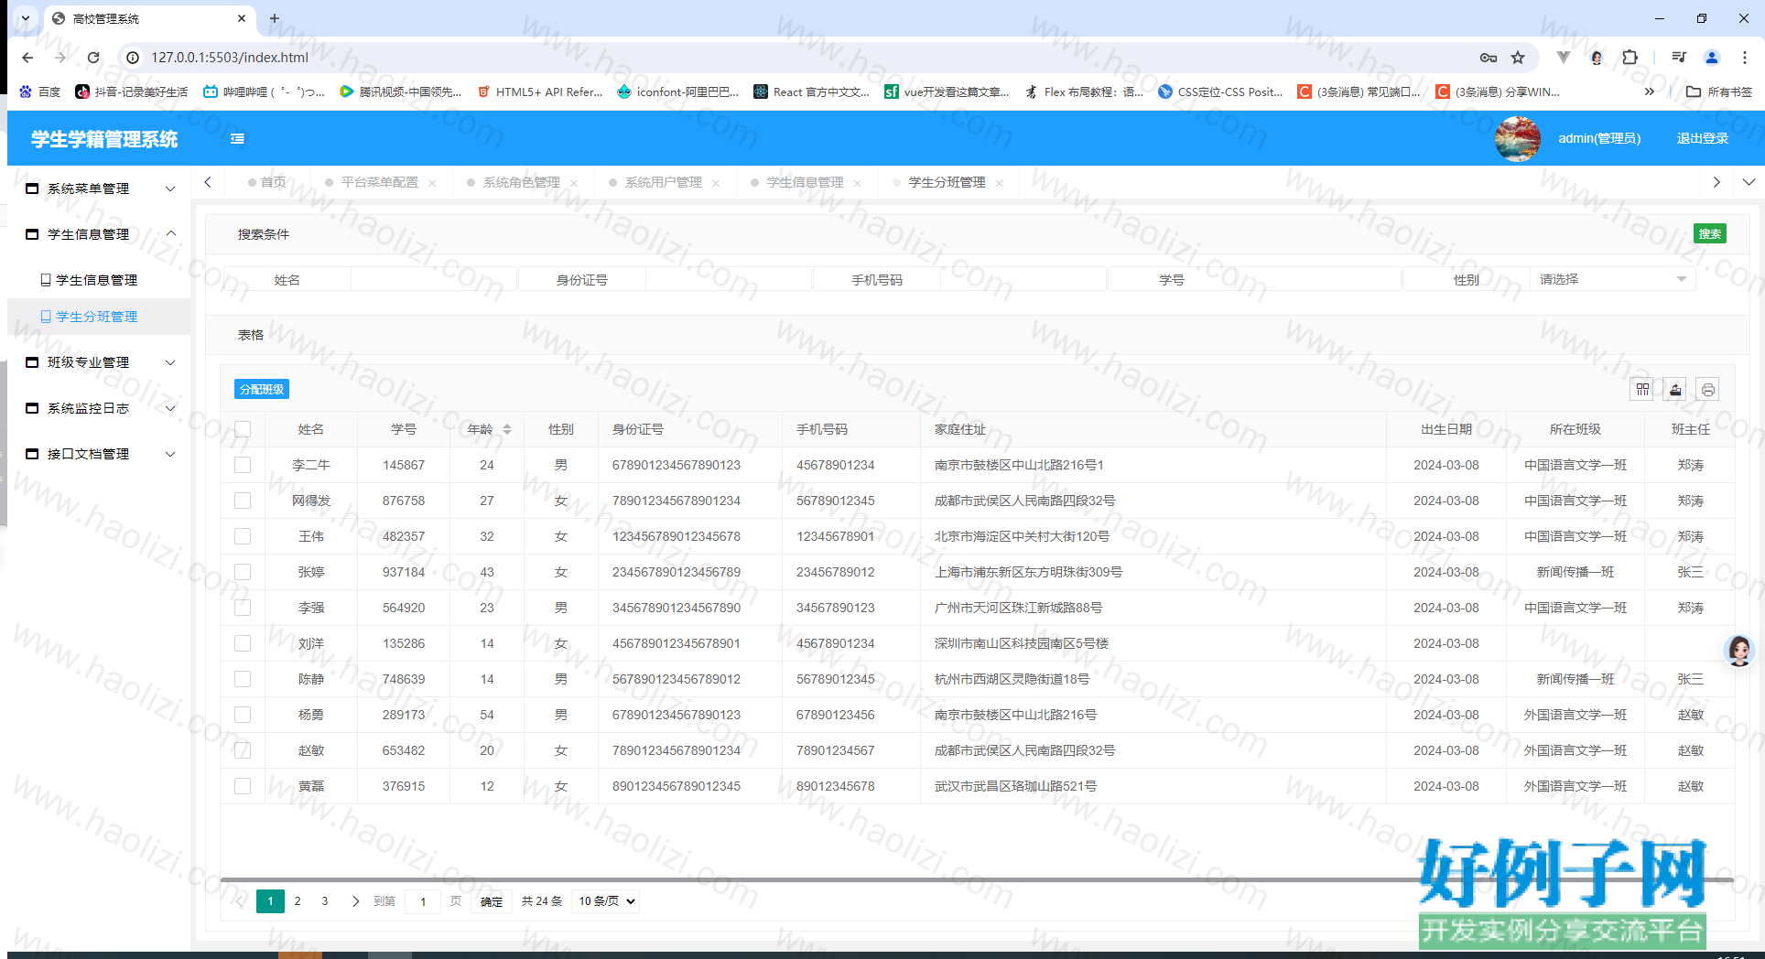Check the row for 网得发

pos(243,501)
